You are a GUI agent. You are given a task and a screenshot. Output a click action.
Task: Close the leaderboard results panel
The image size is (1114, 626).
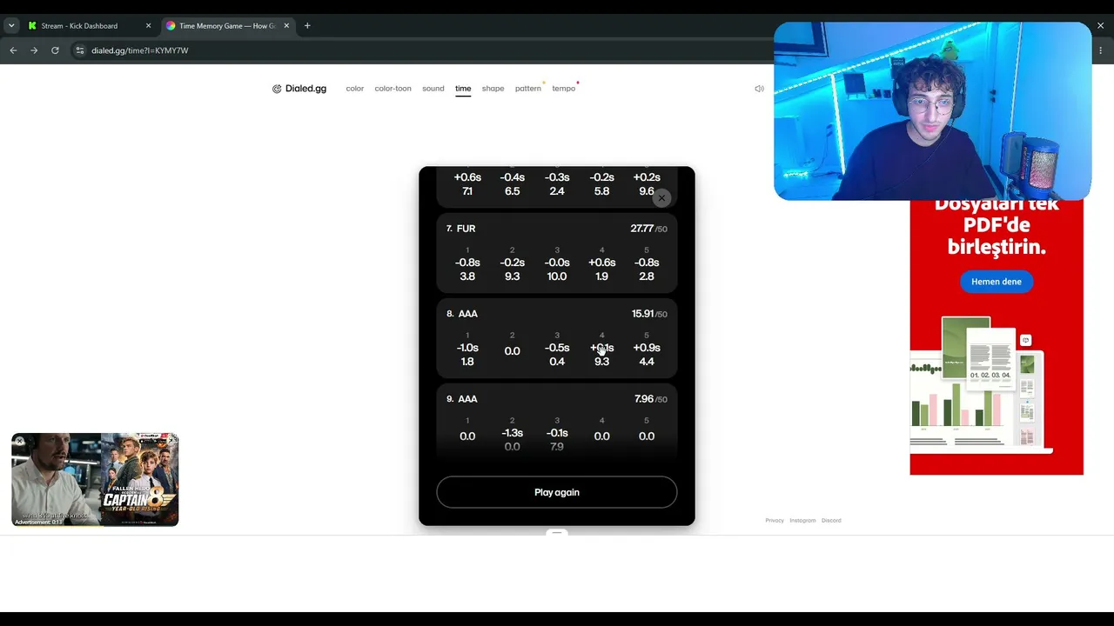tap(661, 198)
